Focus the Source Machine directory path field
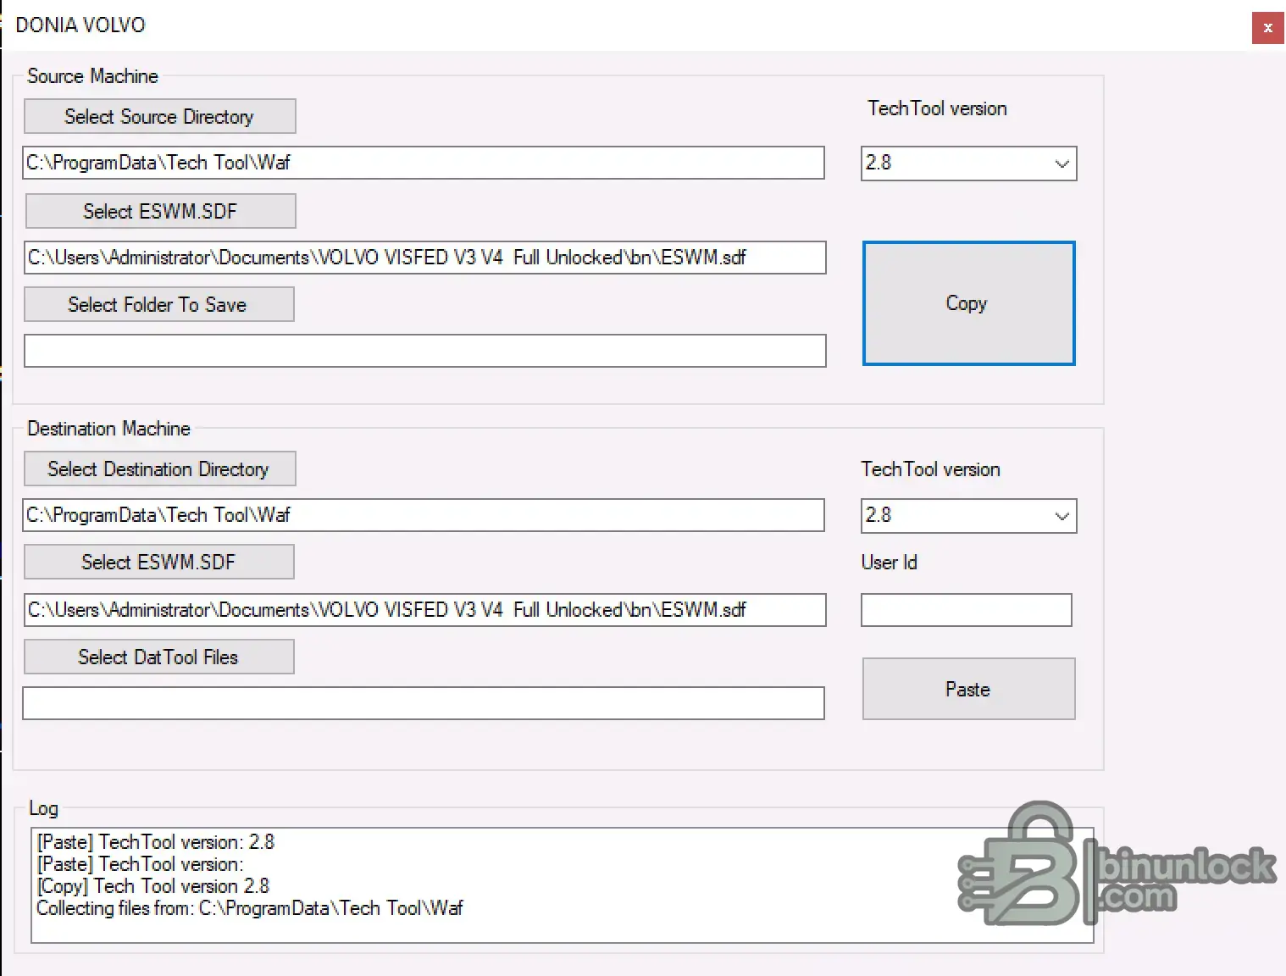Screen dimensions: 1286x976 424,163
